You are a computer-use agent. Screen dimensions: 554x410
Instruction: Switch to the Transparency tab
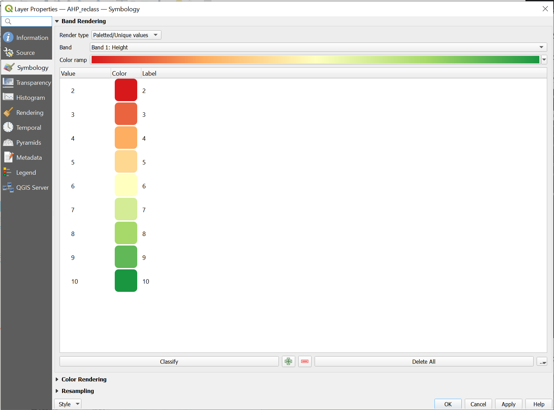pos(33,83)
